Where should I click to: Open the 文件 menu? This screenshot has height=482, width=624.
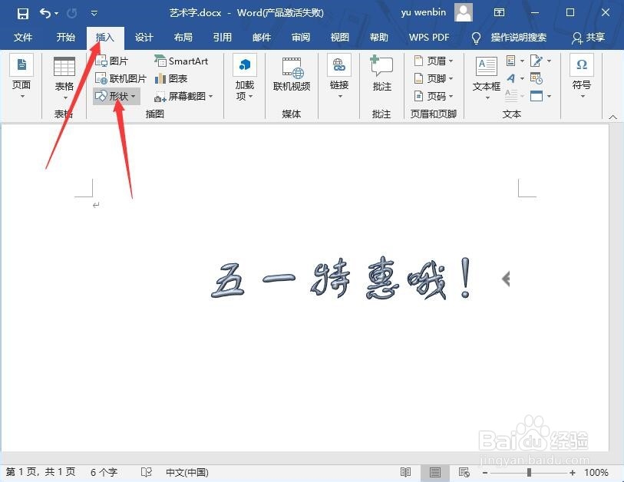[24, 37]
